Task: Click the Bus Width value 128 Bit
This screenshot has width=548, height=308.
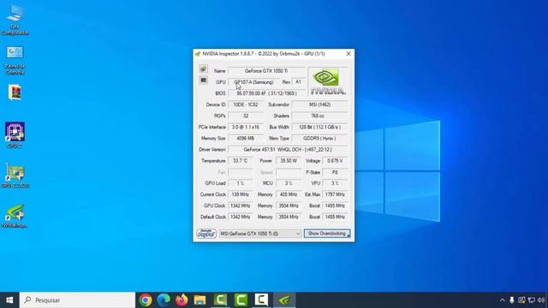Action: 319,127
